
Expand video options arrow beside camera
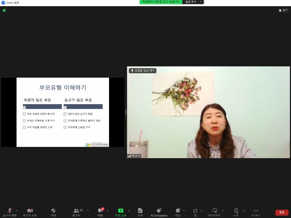pyautogui.click(x=37, y=210)
